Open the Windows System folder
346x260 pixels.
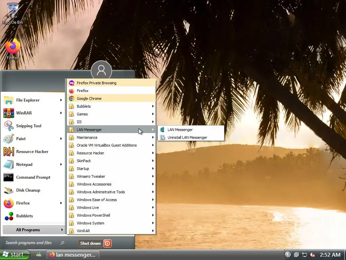[x=111, y=223]
